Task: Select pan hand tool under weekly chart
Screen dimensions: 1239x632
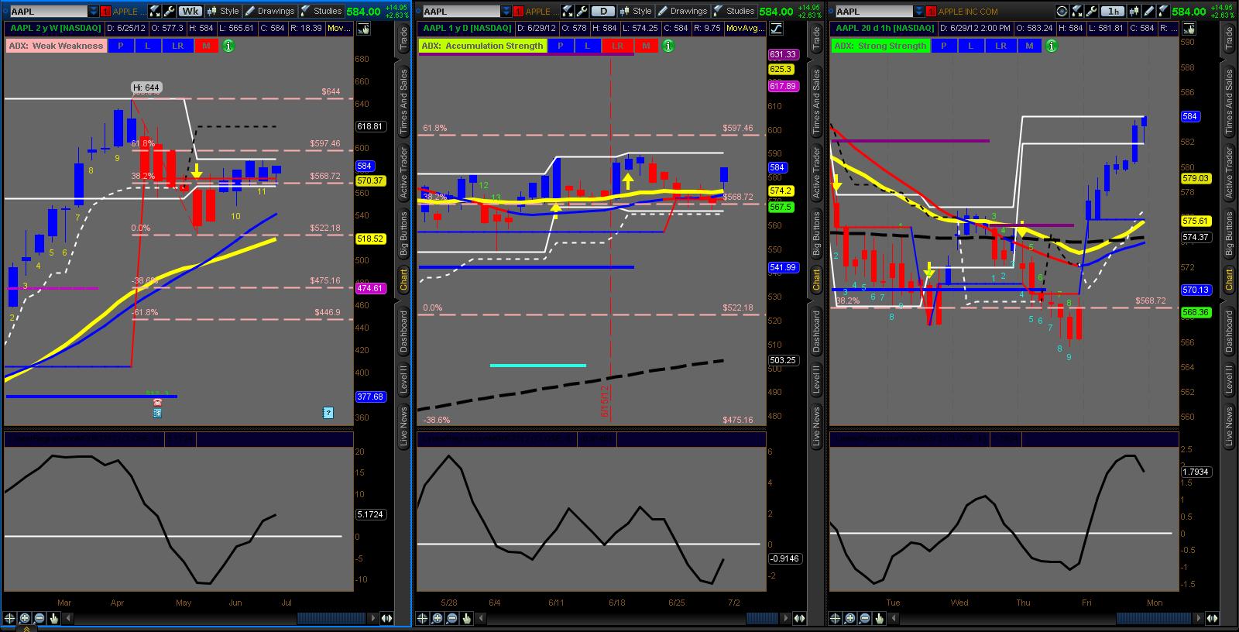Action: pos(53,618)
